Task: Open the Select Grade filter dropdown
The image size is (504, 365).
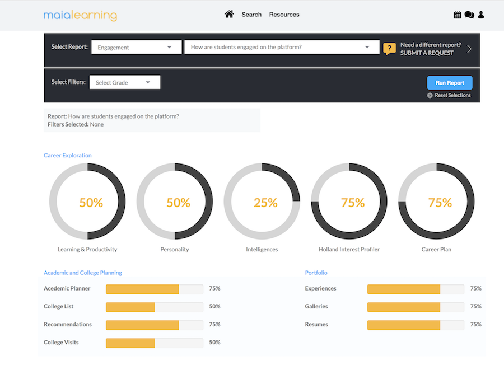Action: (x=125, y=82)
